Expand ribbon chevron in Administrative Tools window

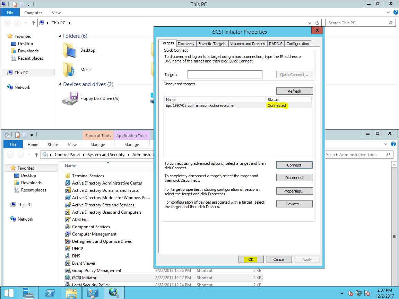(387, 144)
